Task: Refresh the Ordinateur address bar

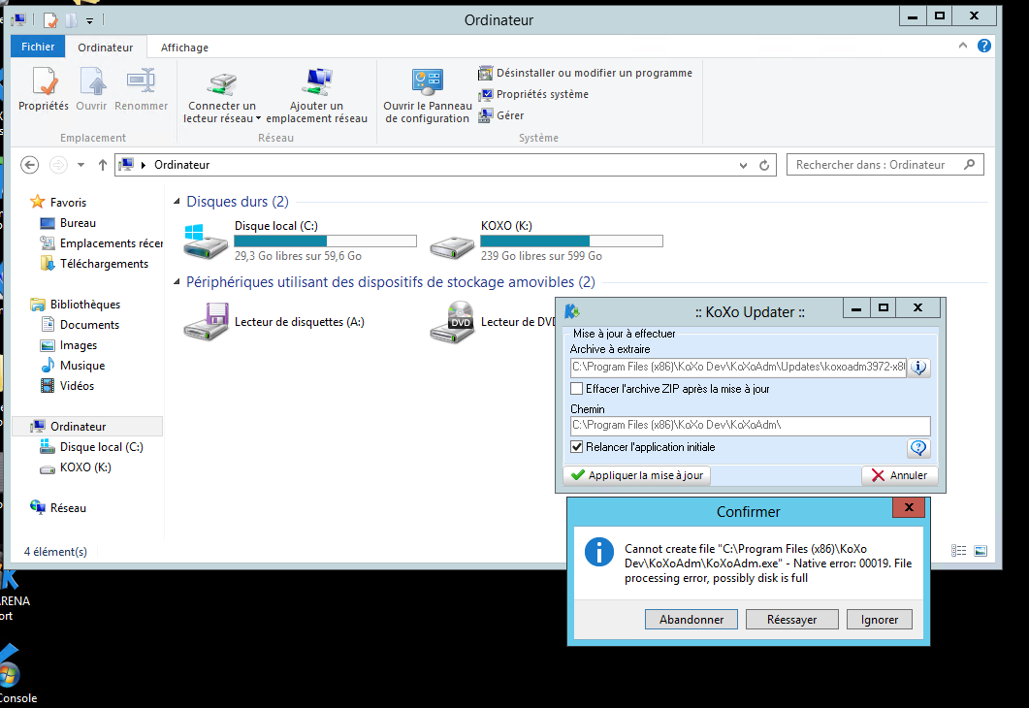Action: [x=764, y=165]
